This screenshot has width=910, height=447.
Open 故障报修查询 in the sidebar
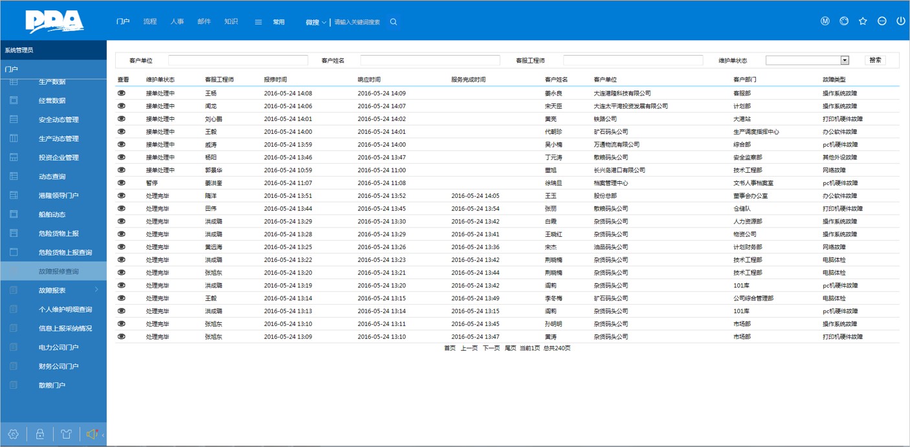53,271
